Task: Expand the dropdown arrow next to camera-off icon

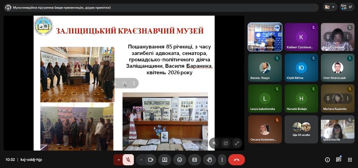Action: (x=333, y=7)
